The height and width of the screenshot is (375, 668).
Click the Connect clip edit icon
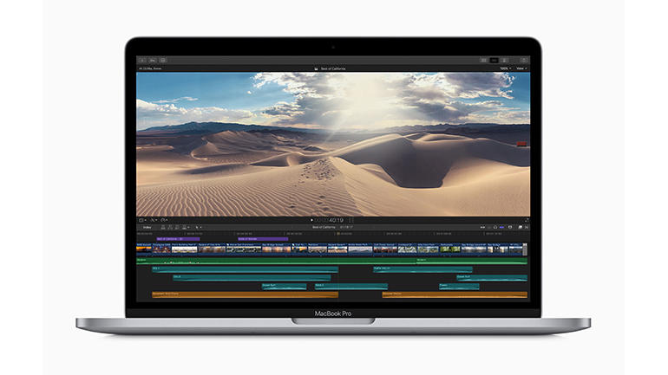[163, 228]
